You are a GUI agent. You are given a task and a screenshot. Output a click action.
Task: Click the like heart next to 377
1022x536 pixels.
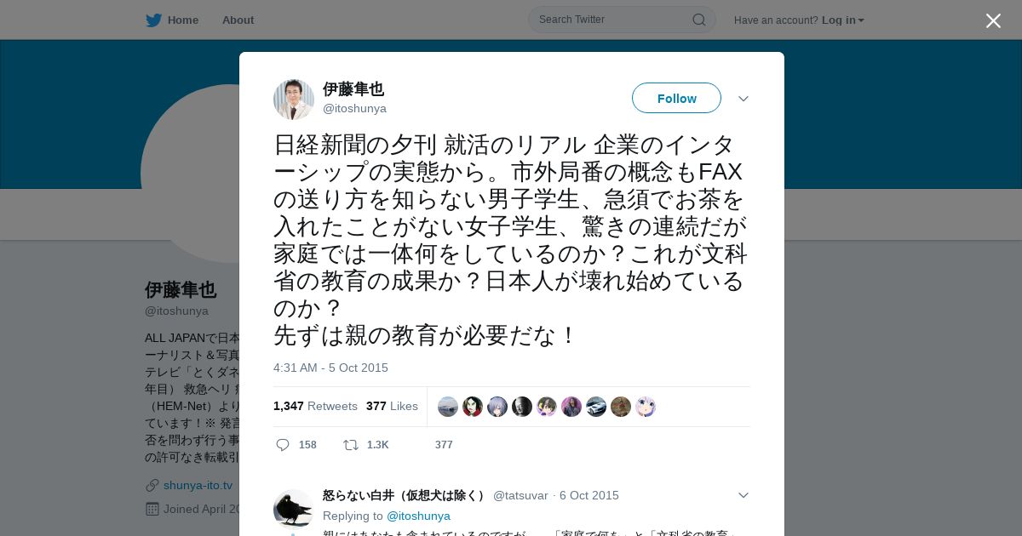coord(420,445)
